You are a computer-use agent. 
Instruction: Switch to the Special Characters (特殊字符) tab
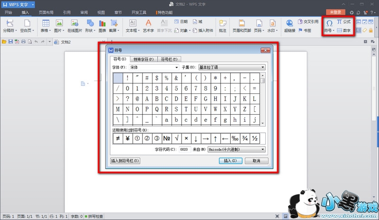point(144,59)
